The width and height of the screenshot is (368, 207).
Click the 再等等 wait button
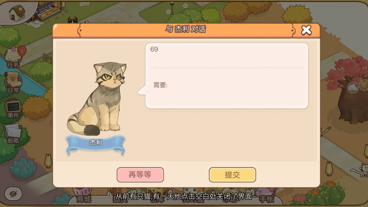click(140, 175)
